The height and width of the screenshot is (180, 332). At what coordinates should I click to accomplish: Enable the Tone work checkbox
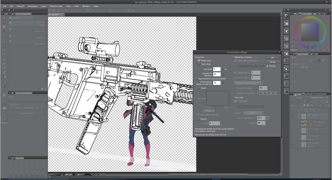pyautogui.click(x=232, y=98)
